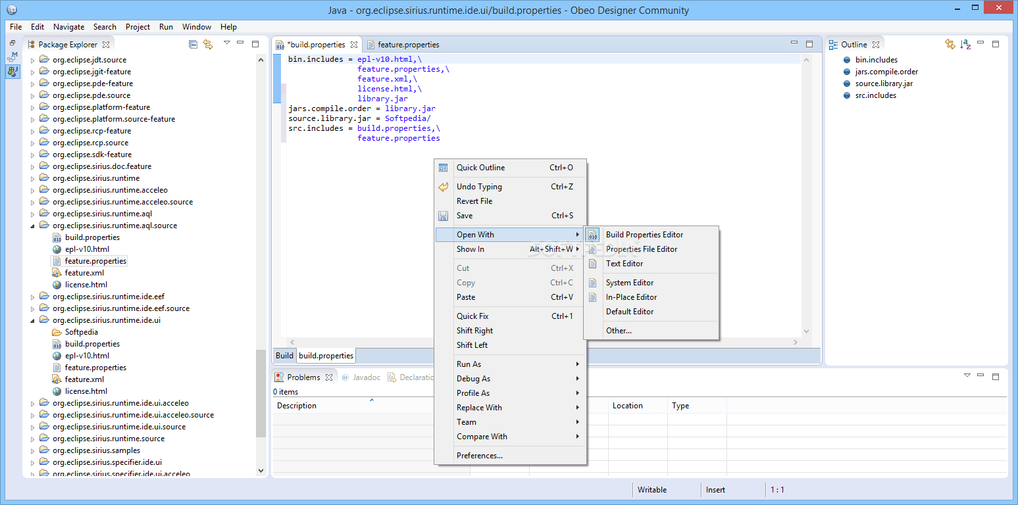Click the Undo Typing icon in context menu
Image resolution: width=1018 pixels, height=505 pixels.
pos(443,186)
